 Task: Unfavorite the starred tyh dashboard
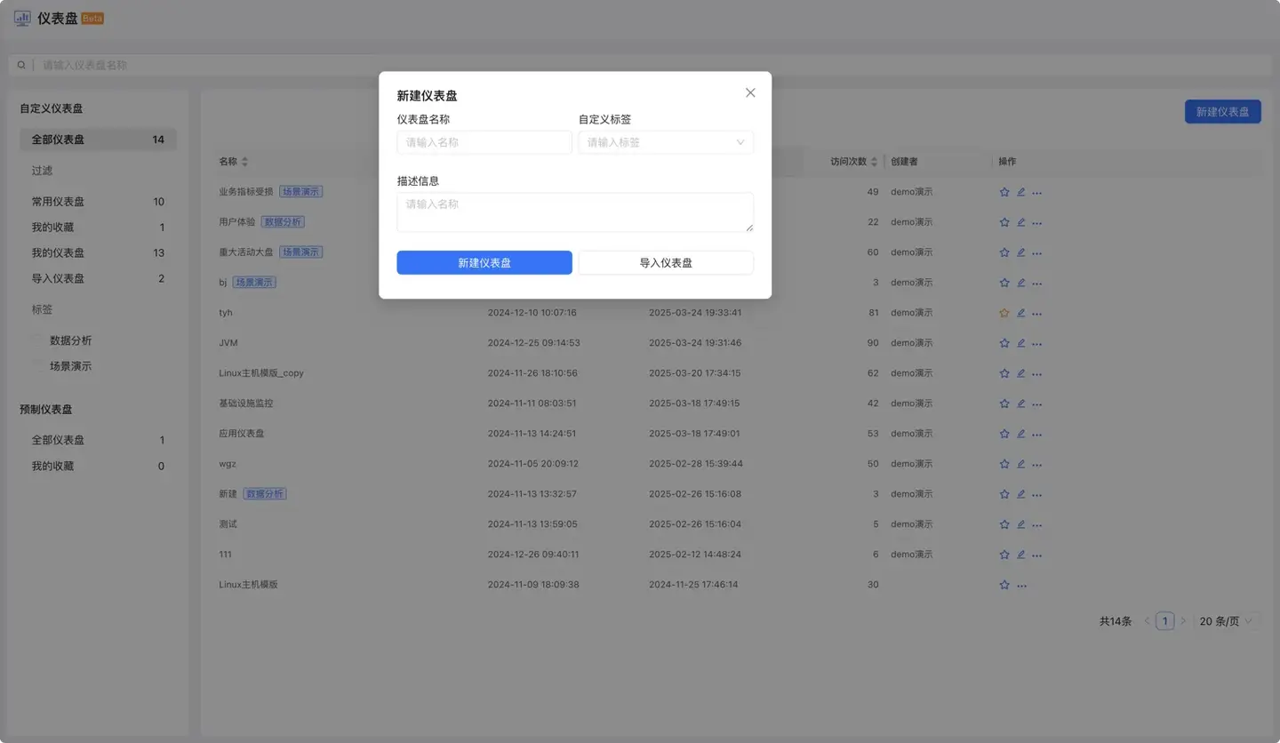click(x=1004, y=313)
